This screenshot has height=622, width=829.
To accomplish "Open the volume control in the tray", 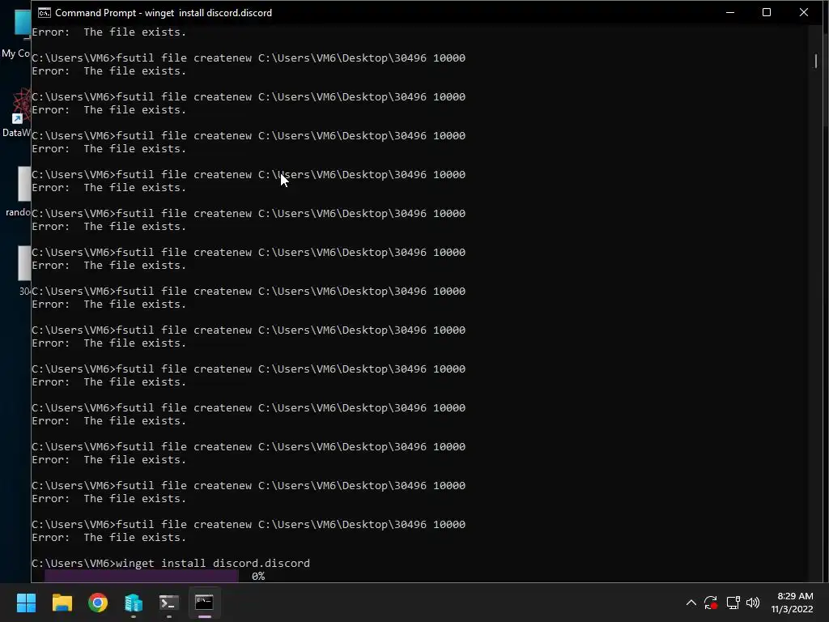I will [x=753, y=603].
